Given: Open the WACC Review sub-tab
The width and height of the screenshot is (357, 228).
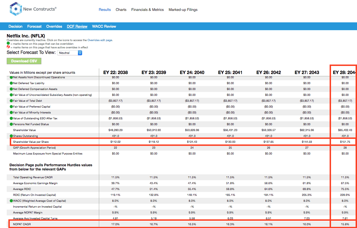Looking at the screenshot, I should click(104, 27).
